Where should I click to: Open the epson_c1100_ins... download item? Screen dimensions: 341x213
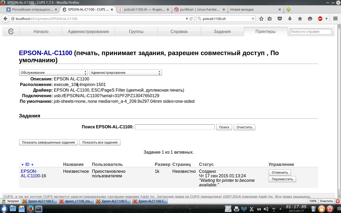[76, 201]
